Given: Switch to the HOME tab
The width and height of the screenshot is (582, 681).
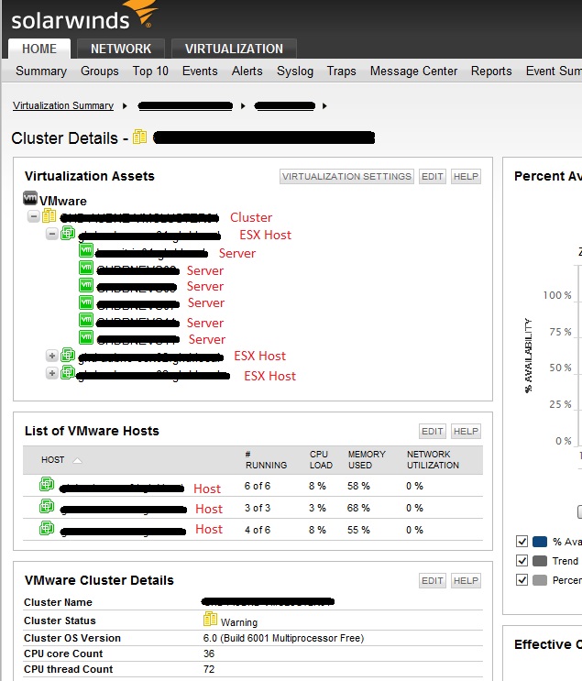Looking at the screenshot, I should 39,49.
